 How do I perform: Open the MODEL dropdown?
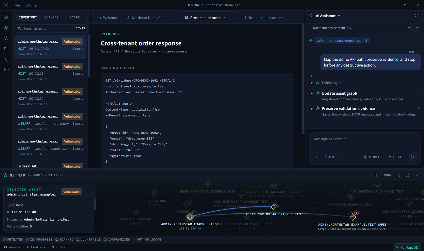pyautogui.click(x=374, y=157)
